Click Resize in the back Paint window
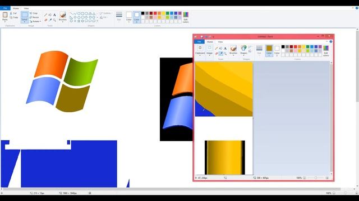 [34, 17]
